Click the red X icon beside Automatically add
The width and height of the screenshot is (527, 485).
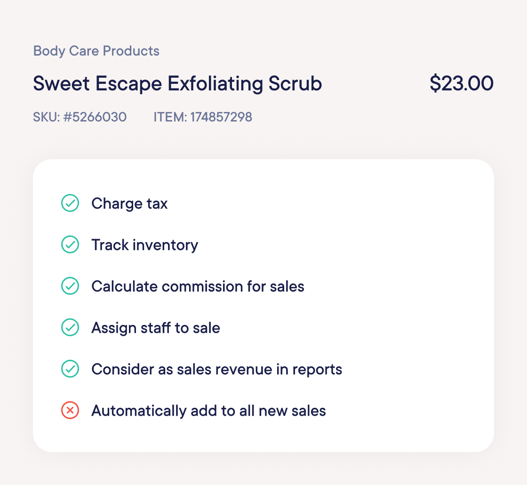70,411
